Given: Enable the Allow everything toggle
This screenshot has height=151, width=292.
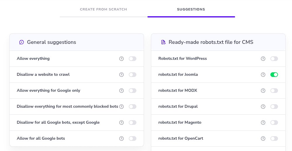Looking at the screenshot, I should 133,59.
